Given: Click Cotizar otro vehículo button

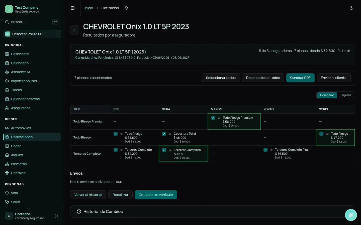Looking at the screenshot, I should click(x=156, y=195).
